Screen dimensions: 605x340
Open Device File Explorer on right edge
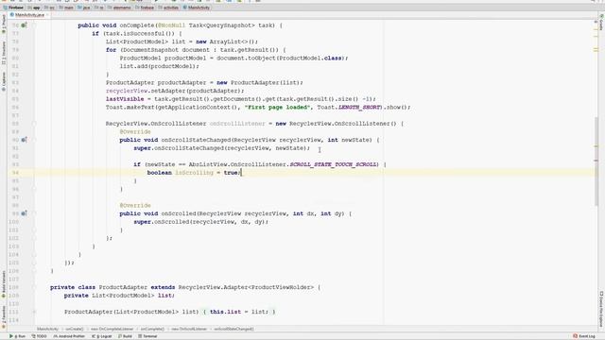(601, 309)
